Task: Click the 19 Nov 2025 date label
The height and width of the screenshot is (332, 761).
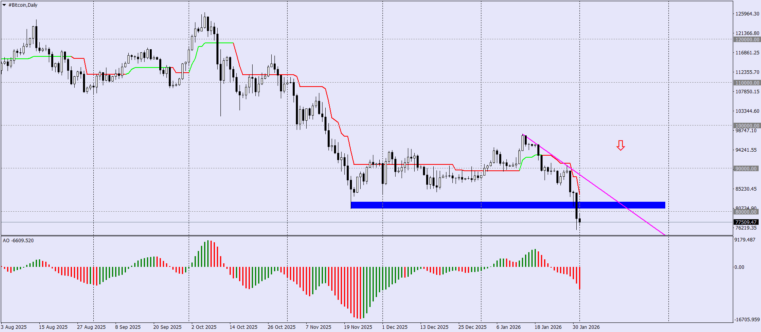Action: tap(358, 327)
